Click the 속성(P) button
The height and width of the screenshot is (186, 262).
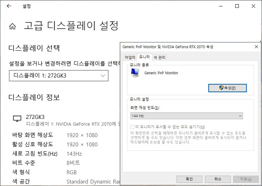tap(228, 88)
